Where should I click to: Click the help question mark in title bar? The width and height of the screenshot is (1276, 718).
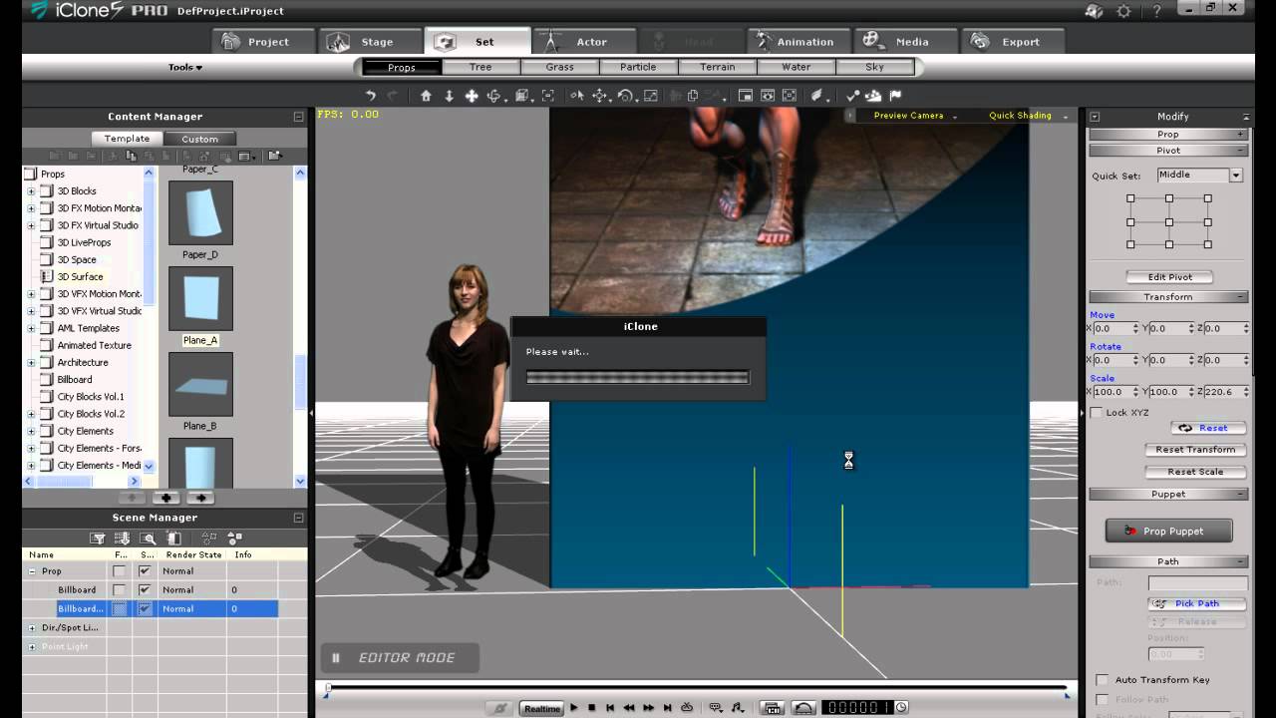point(1154,11)
